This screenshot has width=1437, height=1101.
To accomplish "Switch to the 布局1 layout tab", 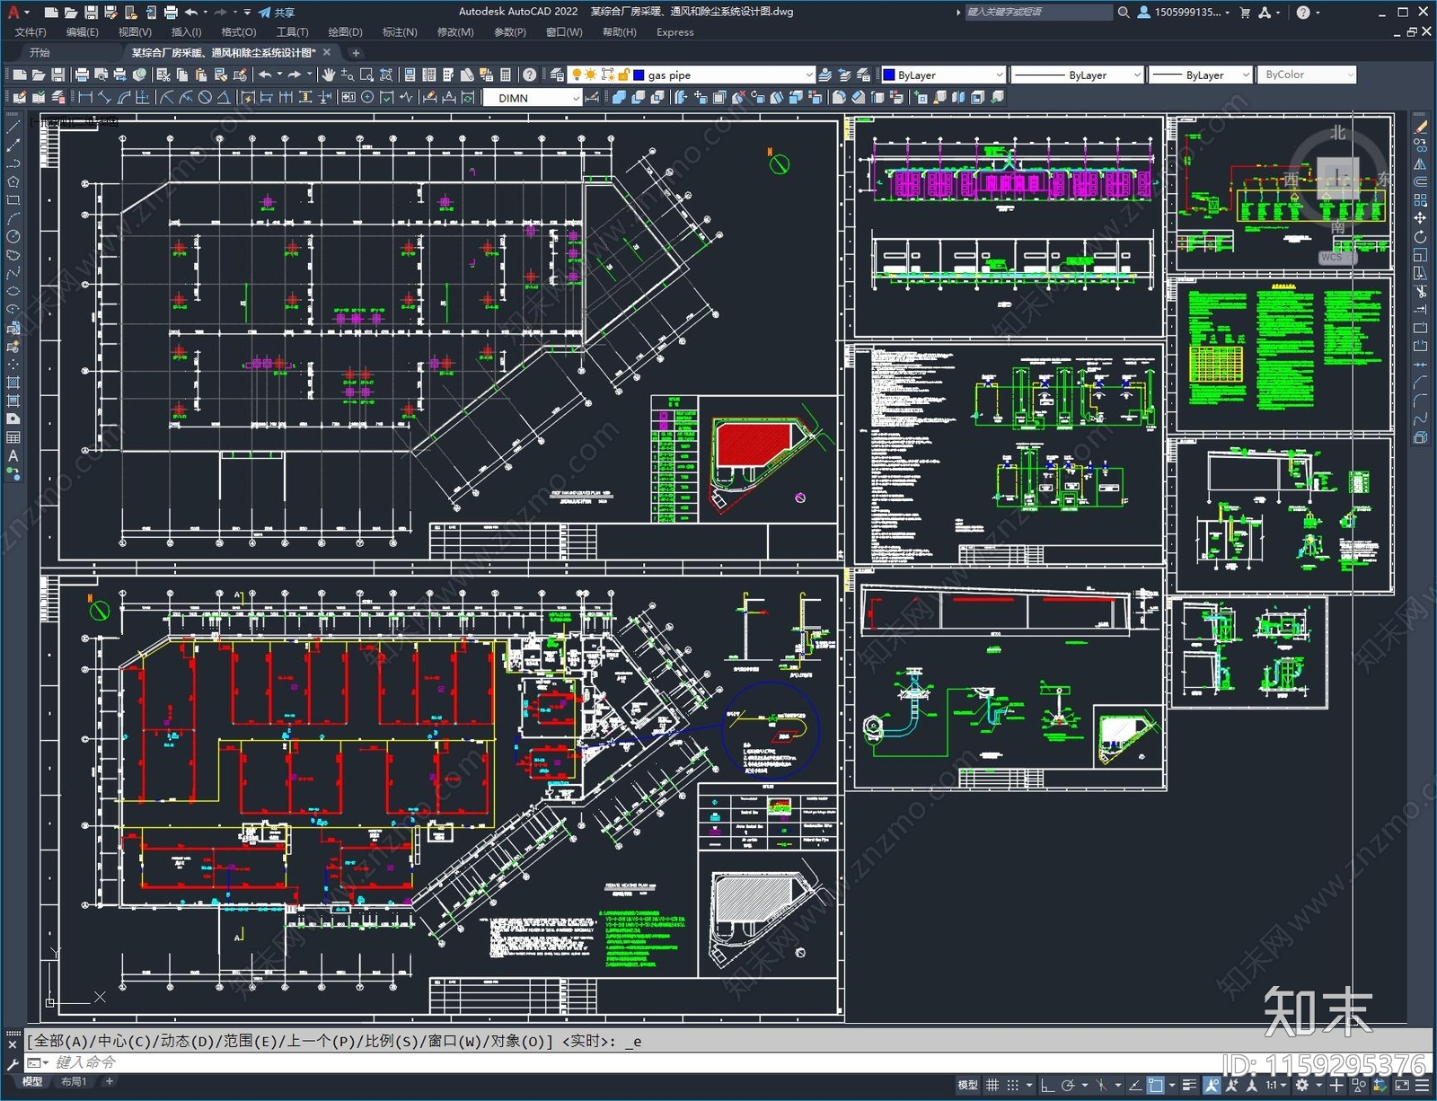I will pos(74,1081).
